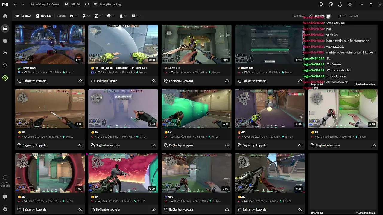Image resolution: width=383 pixels, height=215 pixels.
Task: Click the F8 Klip 1d hotkey item
Action: (x=72, y=4)
